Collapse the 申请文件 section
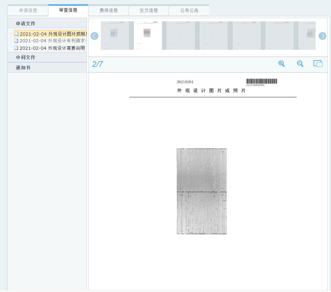Screen dimensions: 331x292 (26, 23)
